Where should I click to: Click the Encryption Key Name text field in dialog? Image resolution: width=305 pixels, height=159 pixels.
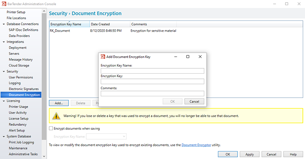[x=152, y=71]
